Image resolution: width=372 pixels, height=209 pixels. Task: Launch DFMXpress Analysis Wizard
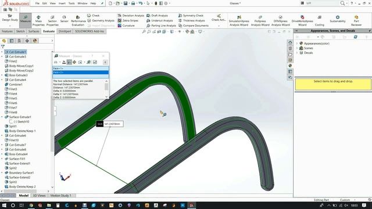coord(280,21)
